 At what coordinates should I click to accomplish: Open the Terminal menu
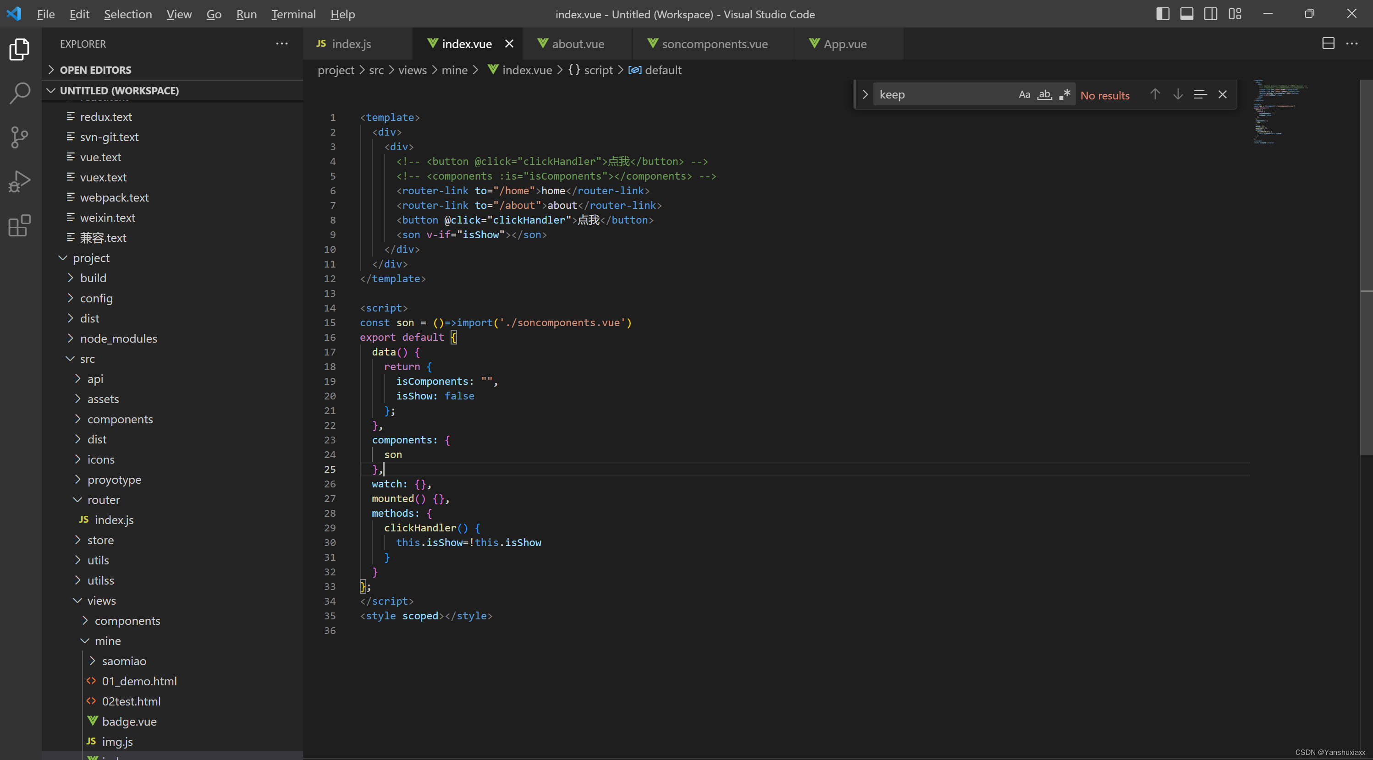click(293, 14)
